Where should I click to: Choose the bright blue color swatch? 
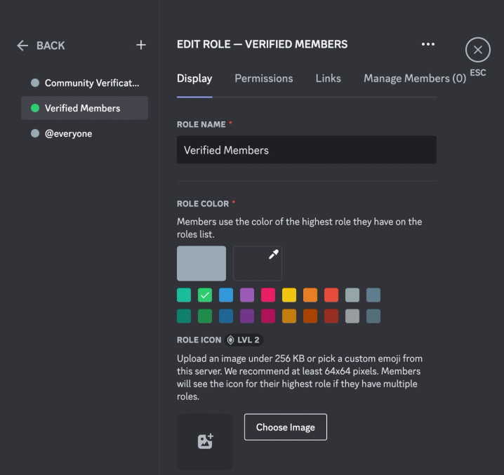(x=226, y=295)
